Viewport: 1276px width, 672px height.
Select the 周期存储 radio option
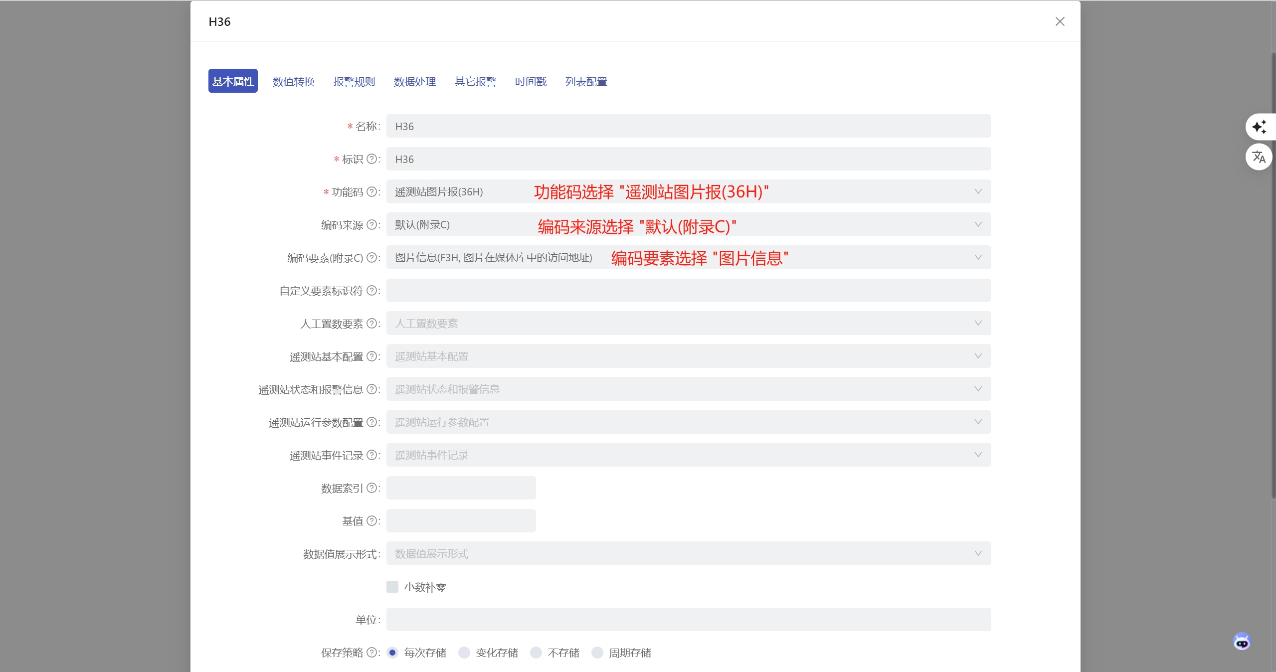pos(597,653)
